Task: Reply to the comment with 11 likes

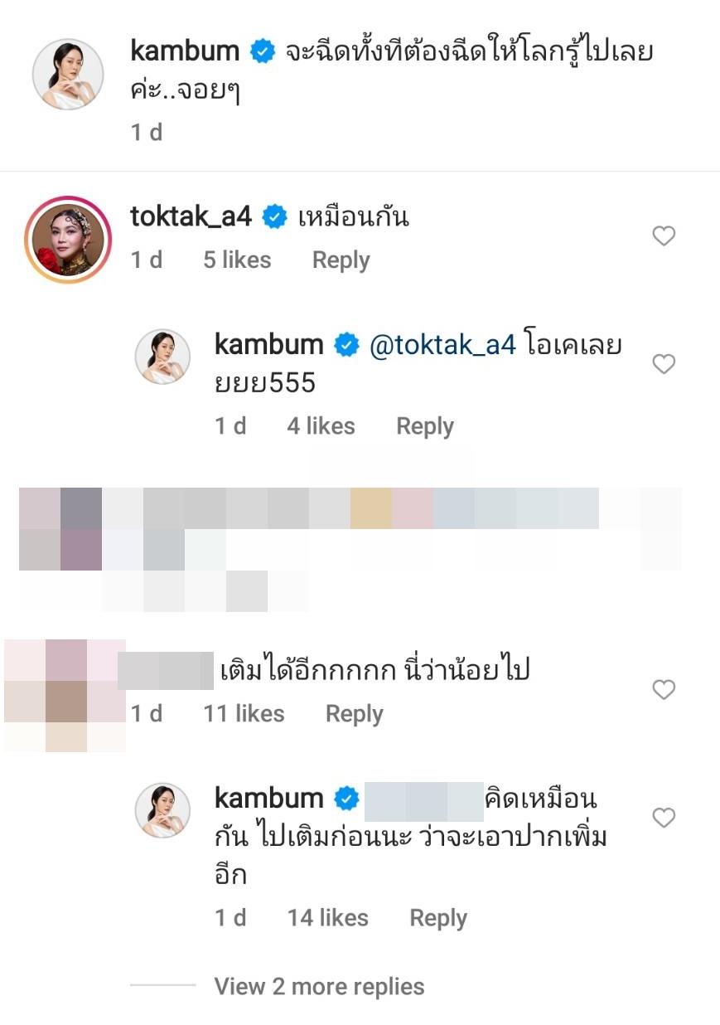Action: [354, 714]
